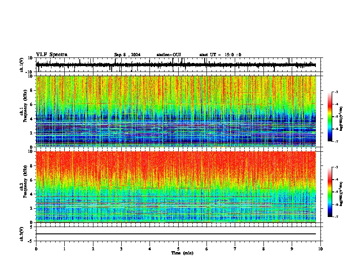Click the "-7" label on ch.2 color bar
The image size is (361, 279).
(x=336, y=217)
